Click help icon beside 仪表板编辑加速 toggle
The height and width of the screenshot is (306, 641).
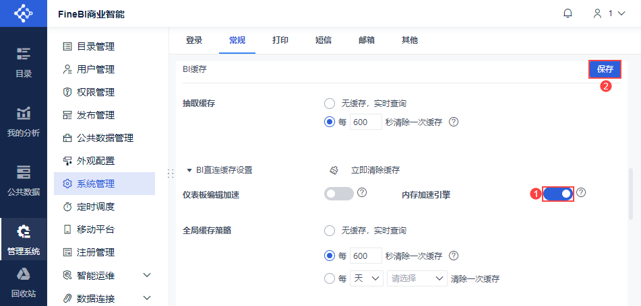(x=362, y=193)
